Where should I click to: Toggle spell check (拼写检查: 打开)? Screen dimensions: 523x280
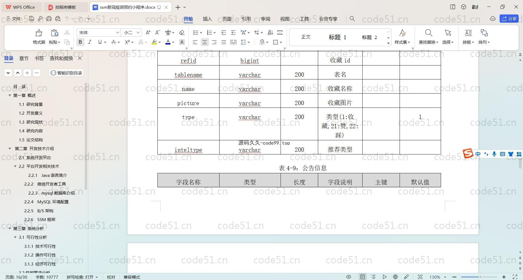click(x=82, y=277)
